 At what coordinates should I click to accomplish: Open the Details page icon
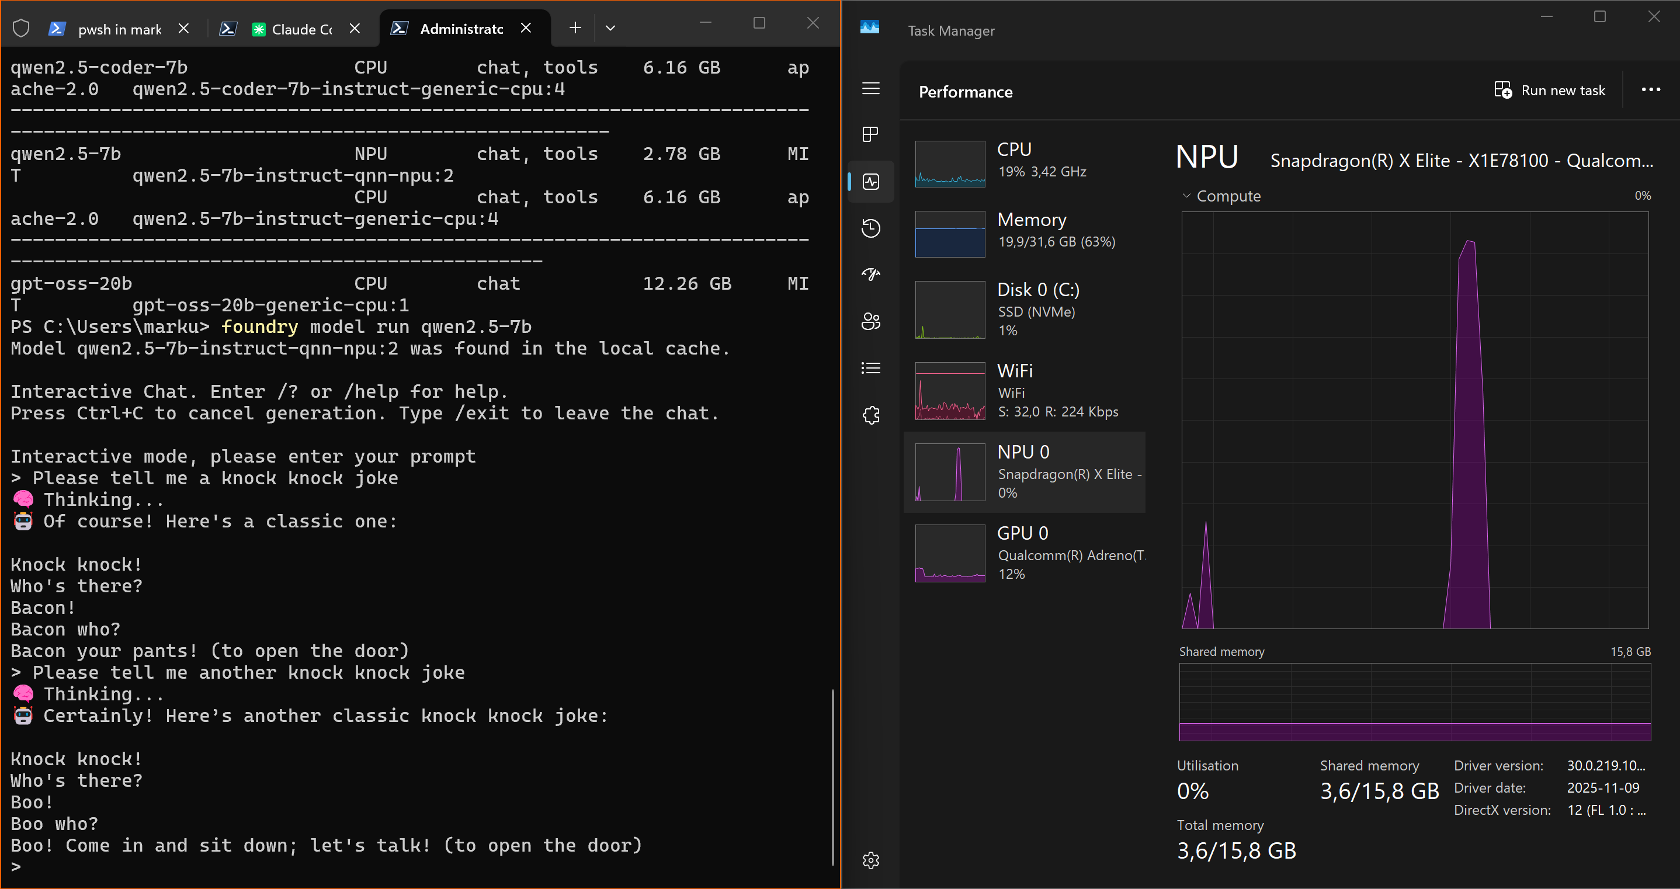(870, 368)
